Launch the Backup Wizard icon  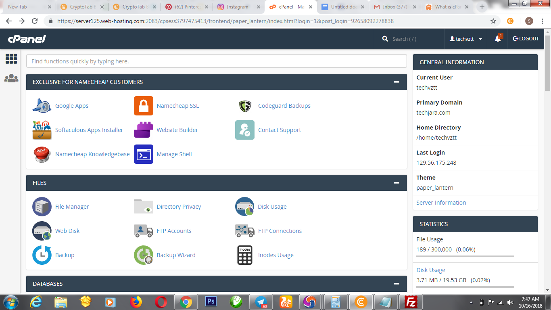[144, 255]
